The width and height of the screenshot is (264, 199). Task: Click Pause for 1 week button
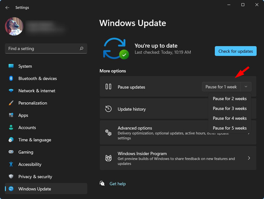221,87
